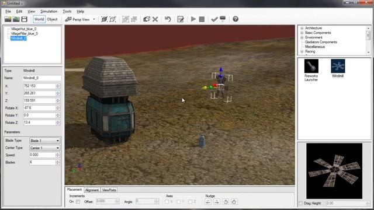This screenshot has height=210, width=374.
Task: Click the yellow gizmo axis handle
Action: click(205, 88)
